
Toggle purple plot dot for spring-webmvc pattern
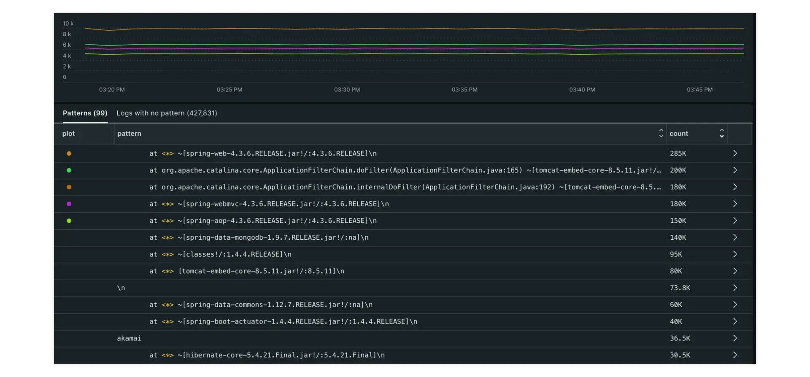click(x=69, y=204)
